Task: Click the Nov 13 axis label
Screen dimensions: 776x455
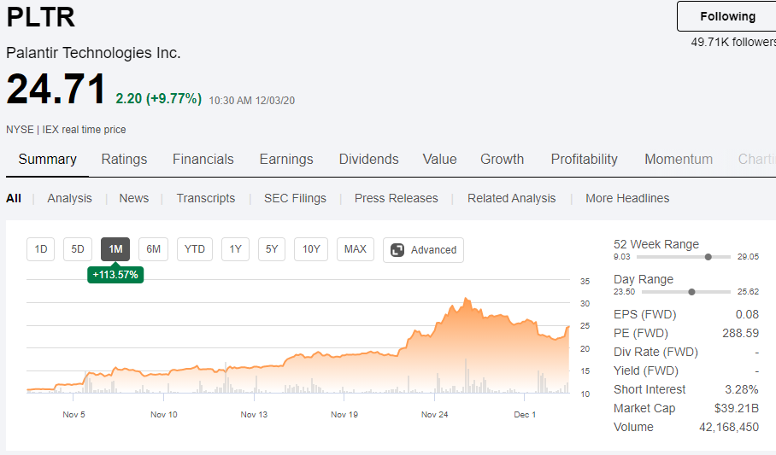Action: (254, 414)
